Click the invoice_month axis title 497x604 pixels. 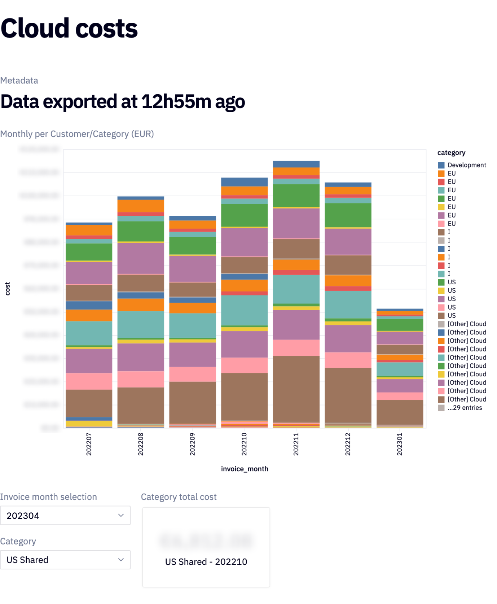[x=245, y=469]
